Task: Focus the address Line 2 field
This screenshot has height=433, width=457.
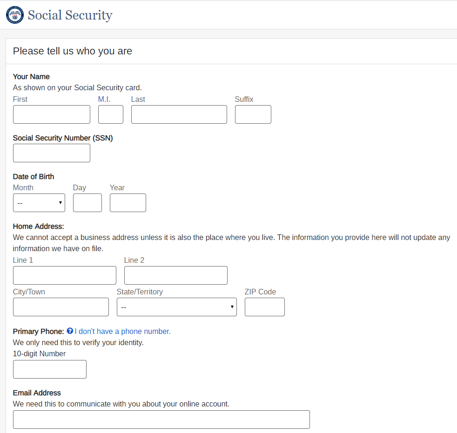Action: point(176,275)
